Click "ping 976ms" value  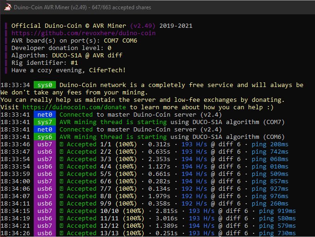point(270,196)
